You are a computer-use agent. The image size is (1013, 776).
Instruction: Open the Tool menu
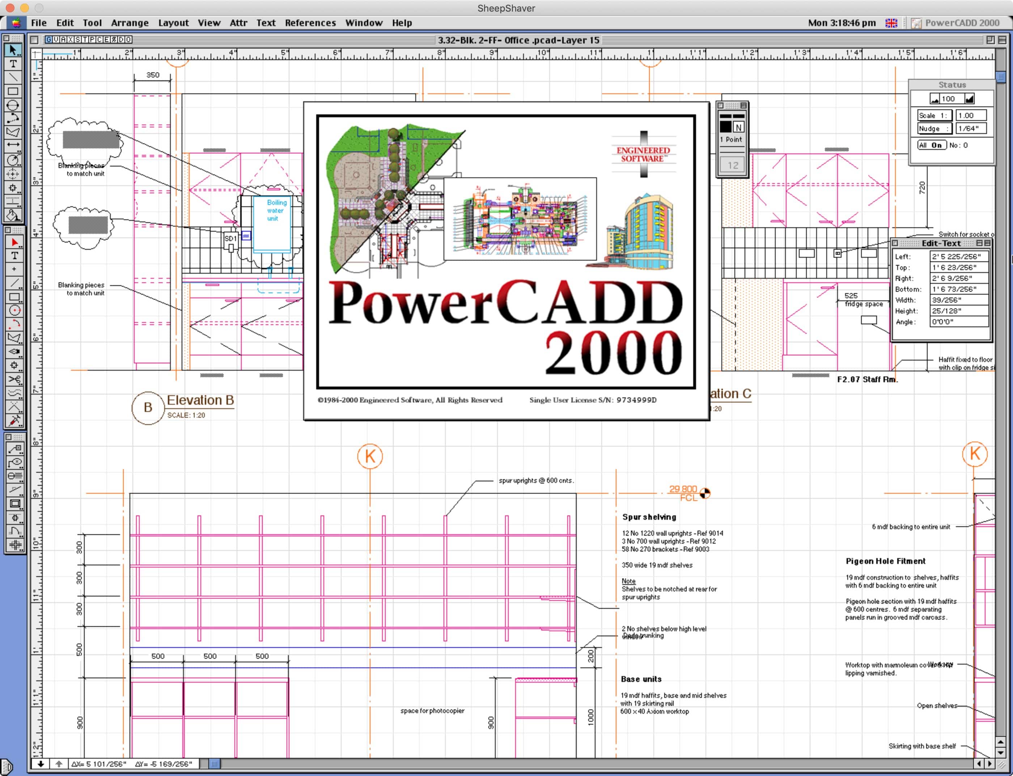[92, 23]
